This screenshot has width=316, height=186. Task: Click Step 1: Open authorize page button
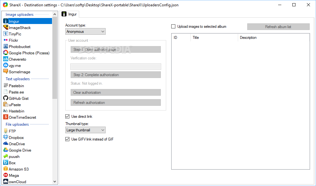tap(116, 50)
